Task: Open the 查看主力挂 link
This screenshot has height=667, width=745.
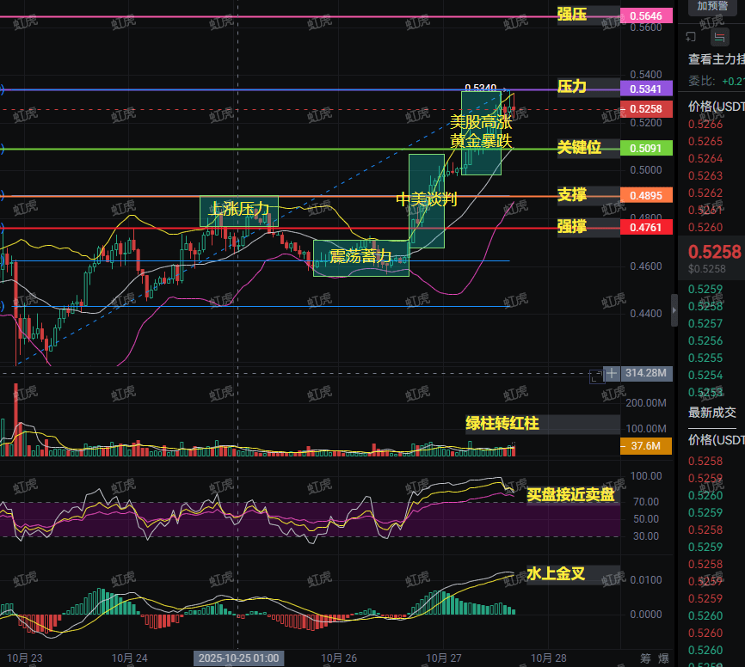Action: point(717,59)
